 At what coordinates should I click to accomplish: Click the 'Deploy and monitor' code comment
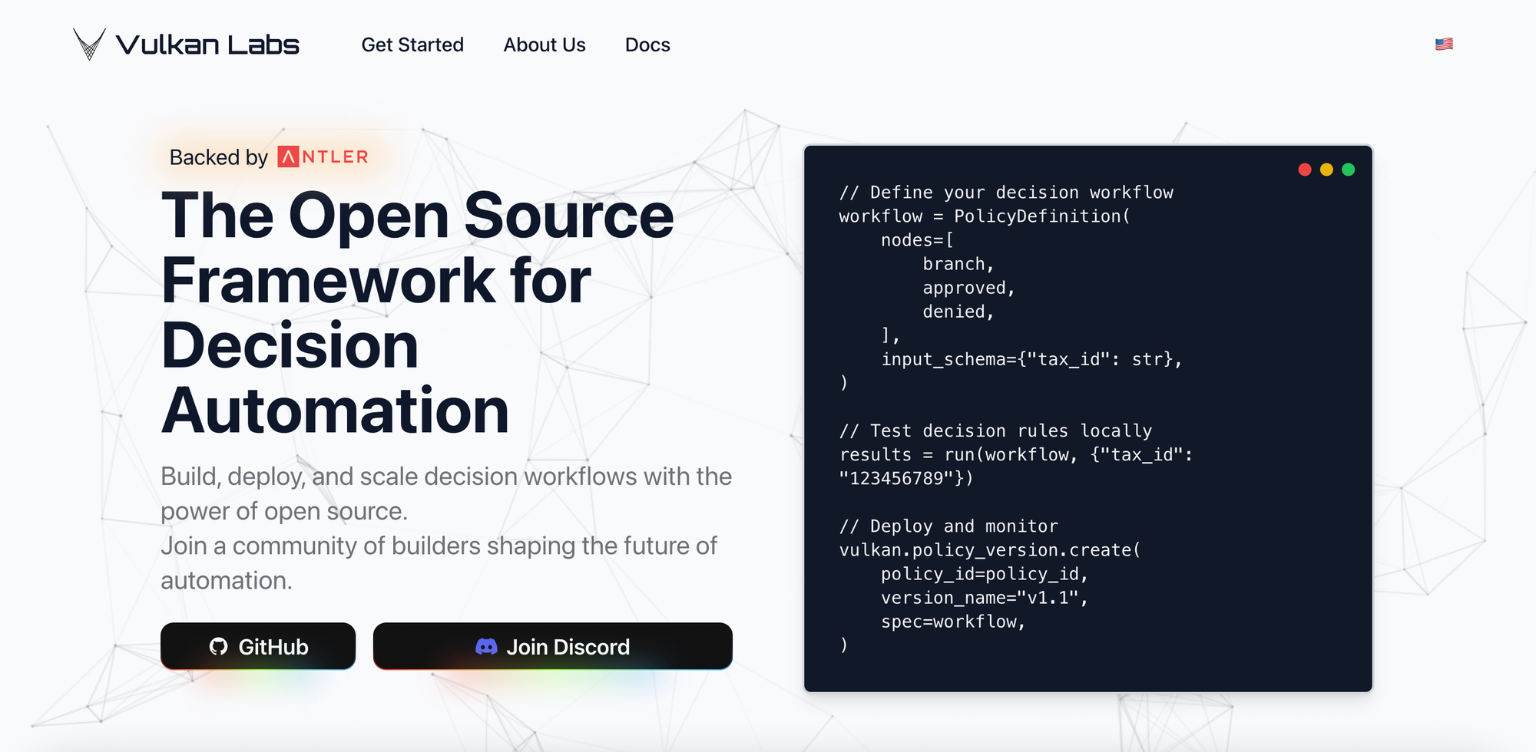[948, 526]
